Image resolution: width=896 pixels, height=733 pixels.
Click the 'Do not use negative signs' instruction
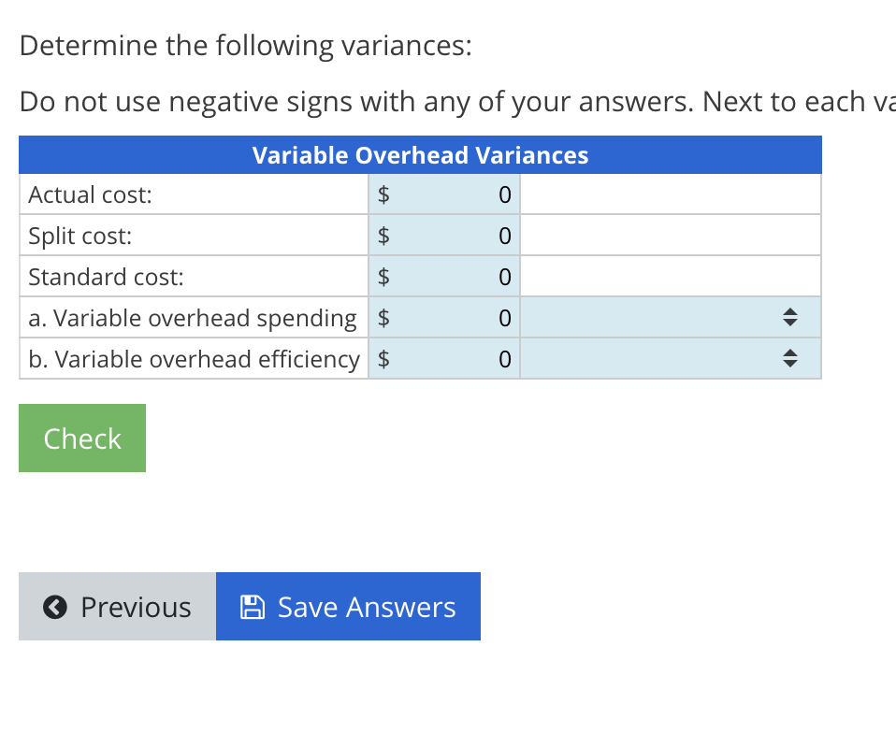(x=457, y=102)
